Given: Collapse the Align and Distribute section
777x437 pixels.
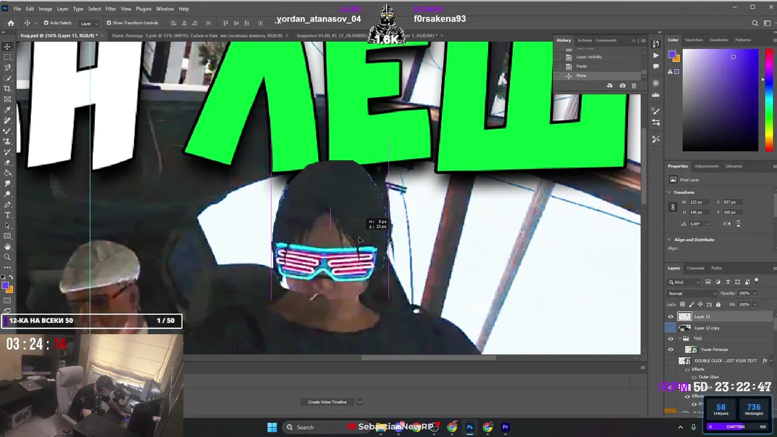Looking at the screenshot, I should point(670,240).
